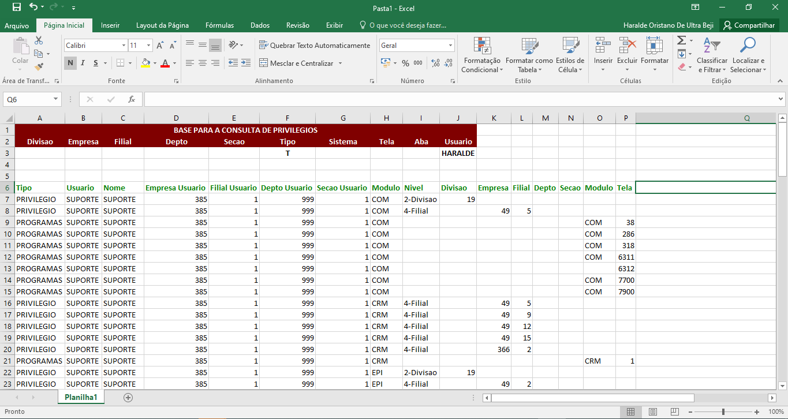Toggle Normal view in status bar
This screenshot has width=788, height=419.
pos(631,412)
